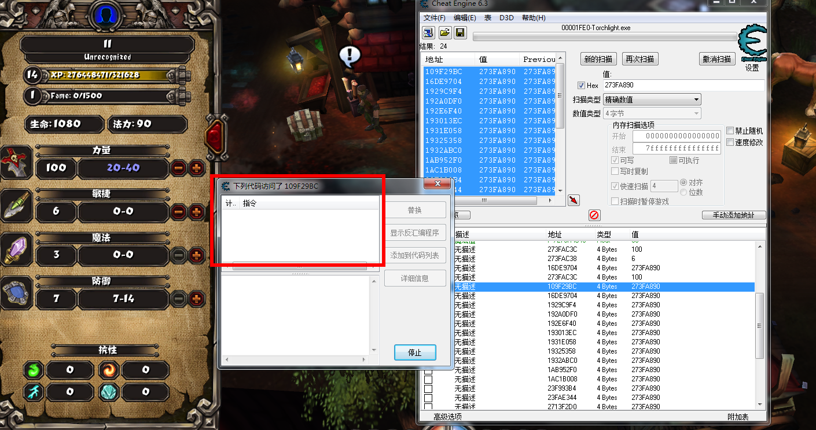Click scan results scrollbar up arrow

pyautogui.click(x=560, y=59)
